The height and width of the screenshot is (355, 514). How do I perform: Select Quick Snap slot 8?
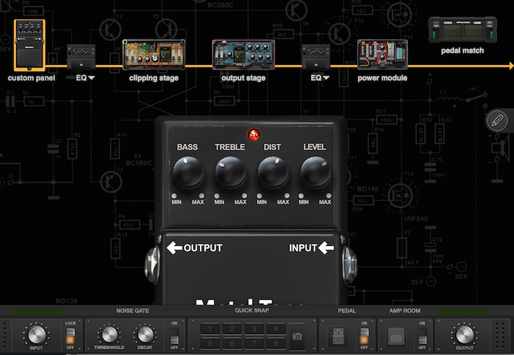(x=275, y=342)
